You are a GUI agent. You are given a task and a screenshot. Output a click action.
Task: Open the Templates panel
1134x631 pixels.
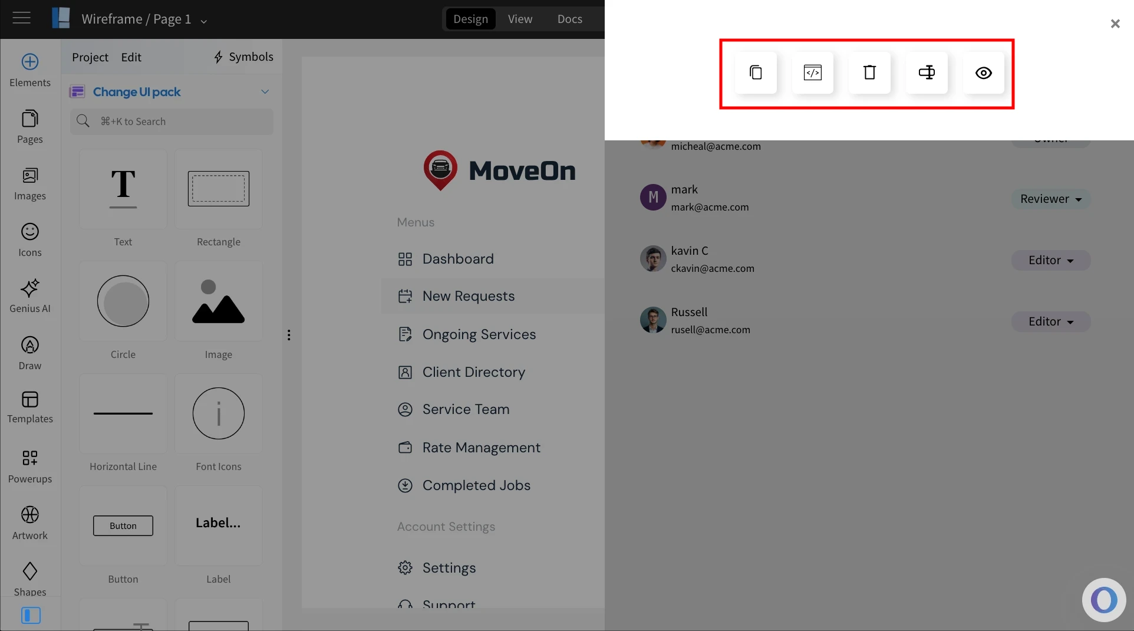click(29, 407)
